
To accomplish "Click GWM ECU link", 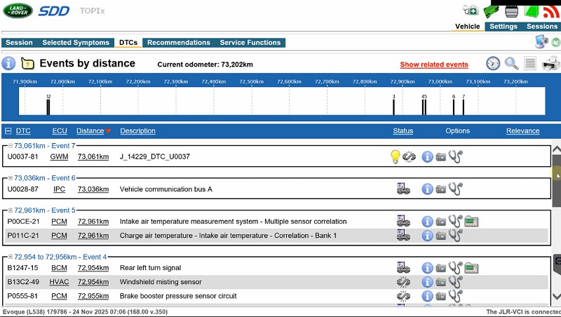I will pos(59,156).
